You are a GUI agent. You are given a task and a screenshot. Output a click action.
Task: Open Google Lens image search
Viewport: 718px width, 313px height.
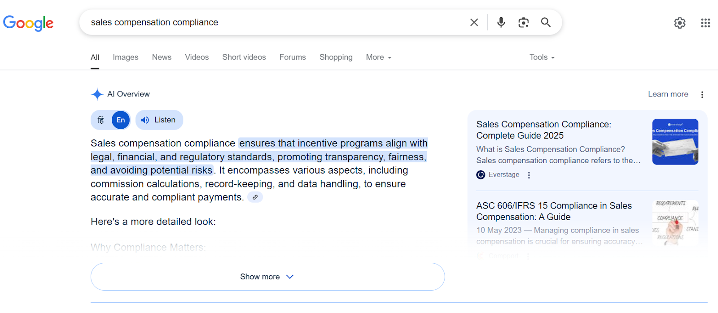click(x=523, y=22)
